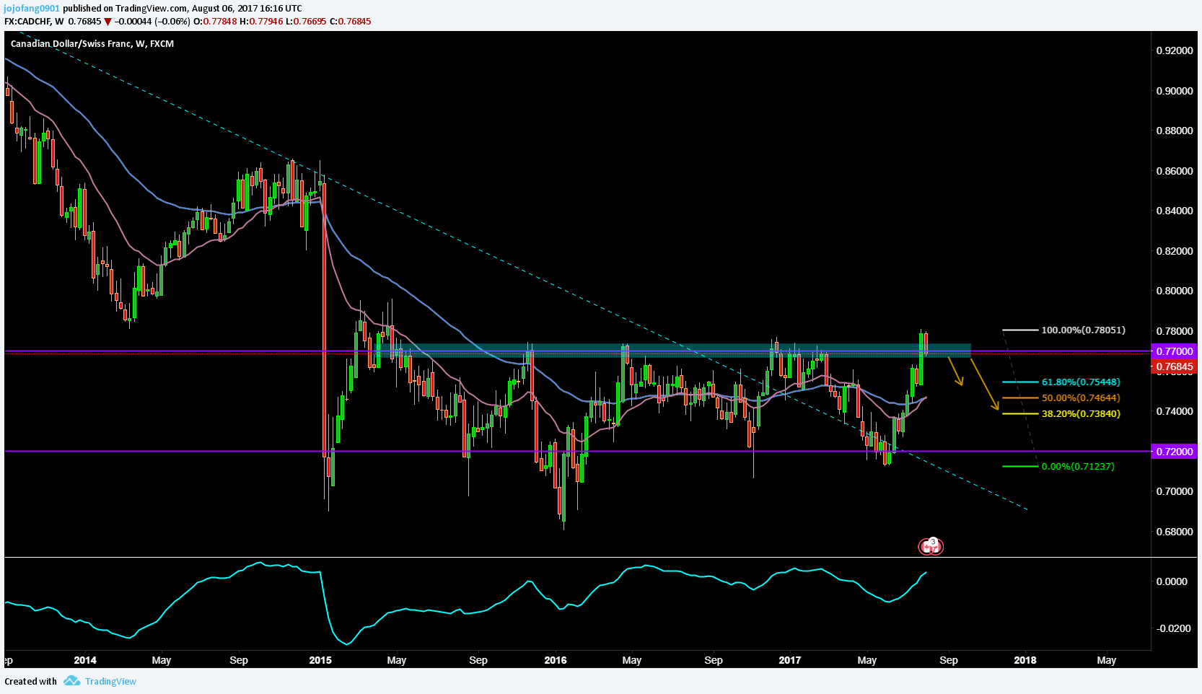Select the purple 0.77000 price tag

[1174, 351]
